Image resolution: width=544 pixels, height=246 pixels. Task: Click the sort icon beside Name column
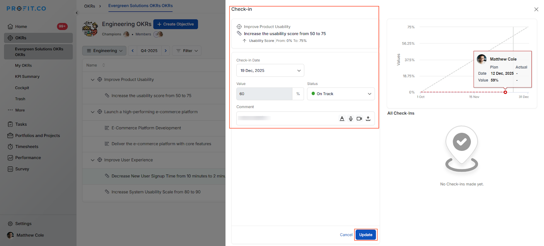104,65
